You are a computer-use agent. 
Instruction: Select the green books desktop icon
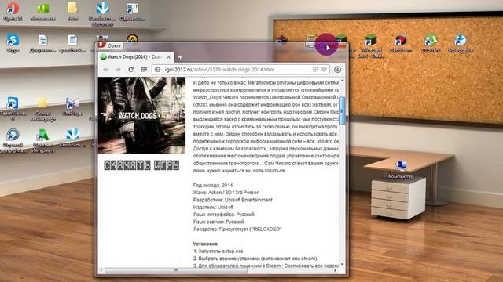pyautogui.click(x=42, y=11)
